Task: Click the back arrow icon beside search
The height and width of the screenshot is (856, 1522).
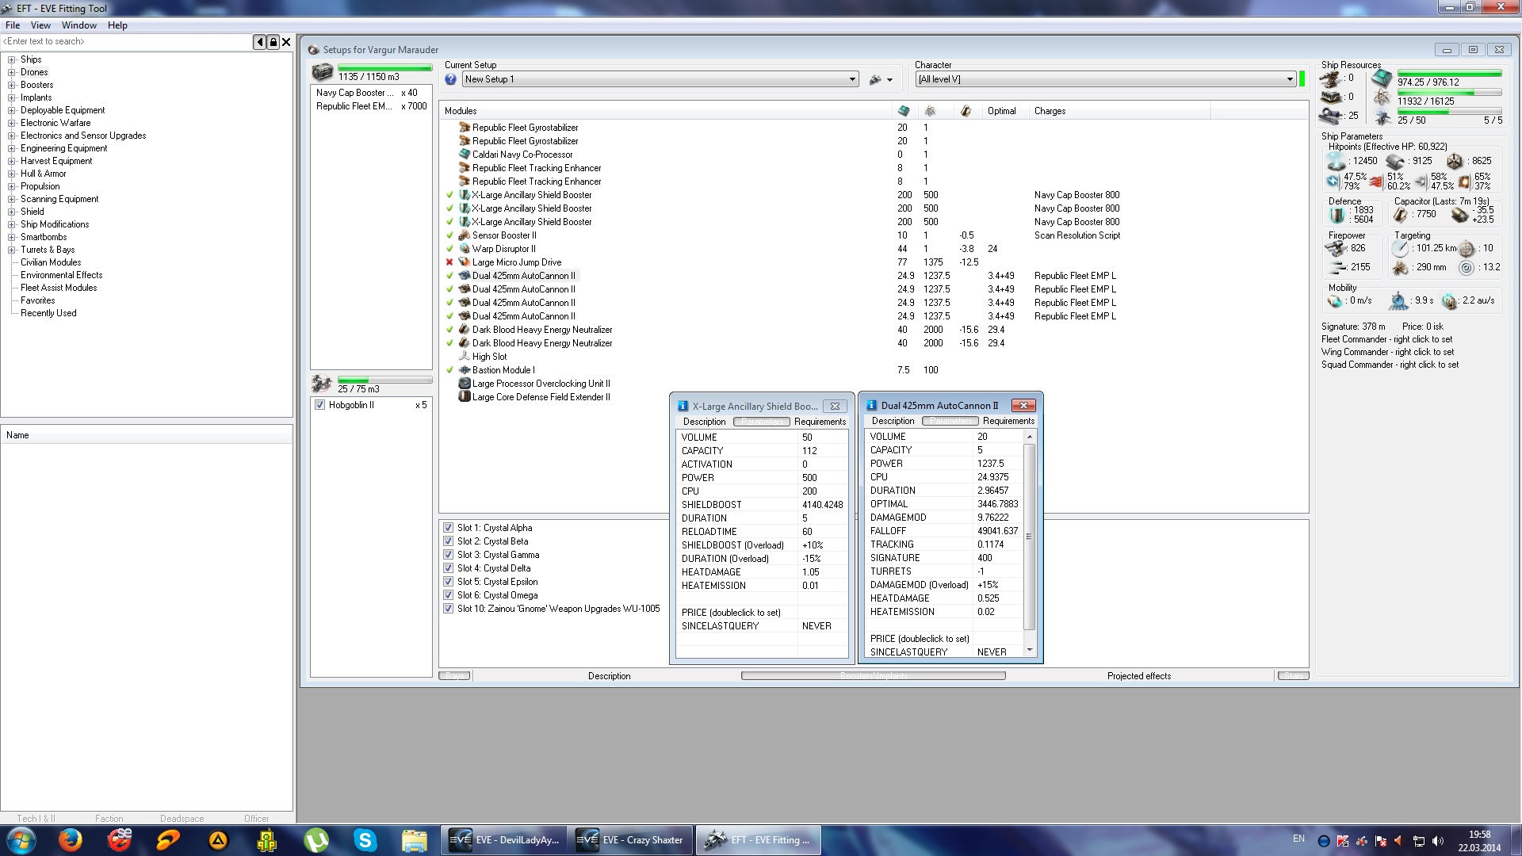Action: click(259, 42)
